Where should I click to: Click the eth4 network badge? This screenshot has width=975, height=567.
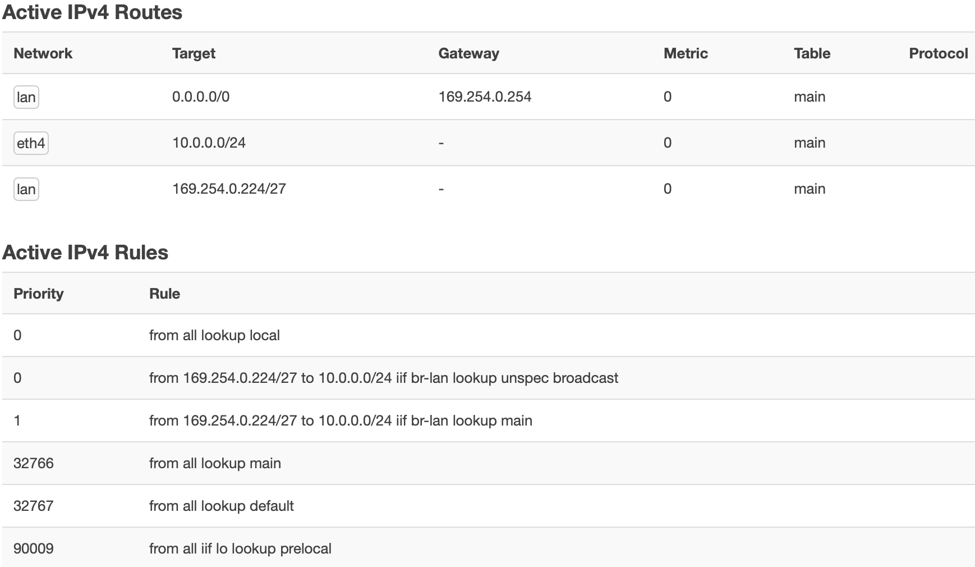coord(31,143)
